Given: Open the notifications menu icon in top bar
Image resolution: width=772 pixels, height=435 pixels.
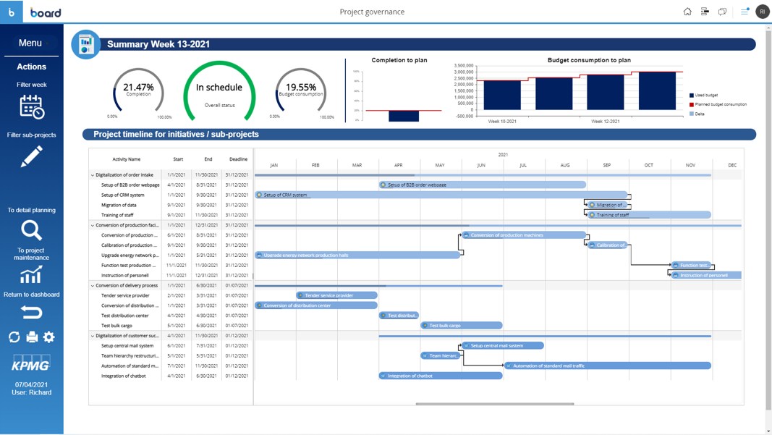Looking at the screenshot, I should 745,12.
